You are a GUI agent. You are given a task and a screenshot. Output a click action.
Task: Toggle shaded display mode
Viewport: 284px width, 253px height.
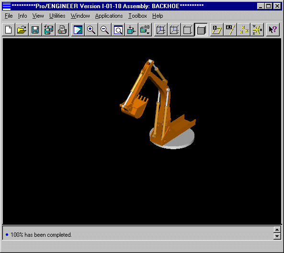[x=201, y=30]
